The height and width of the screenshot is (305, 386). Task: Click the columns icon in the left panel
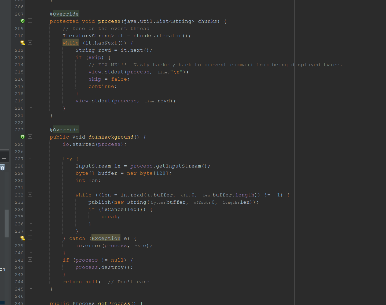(x=2, y=168)
